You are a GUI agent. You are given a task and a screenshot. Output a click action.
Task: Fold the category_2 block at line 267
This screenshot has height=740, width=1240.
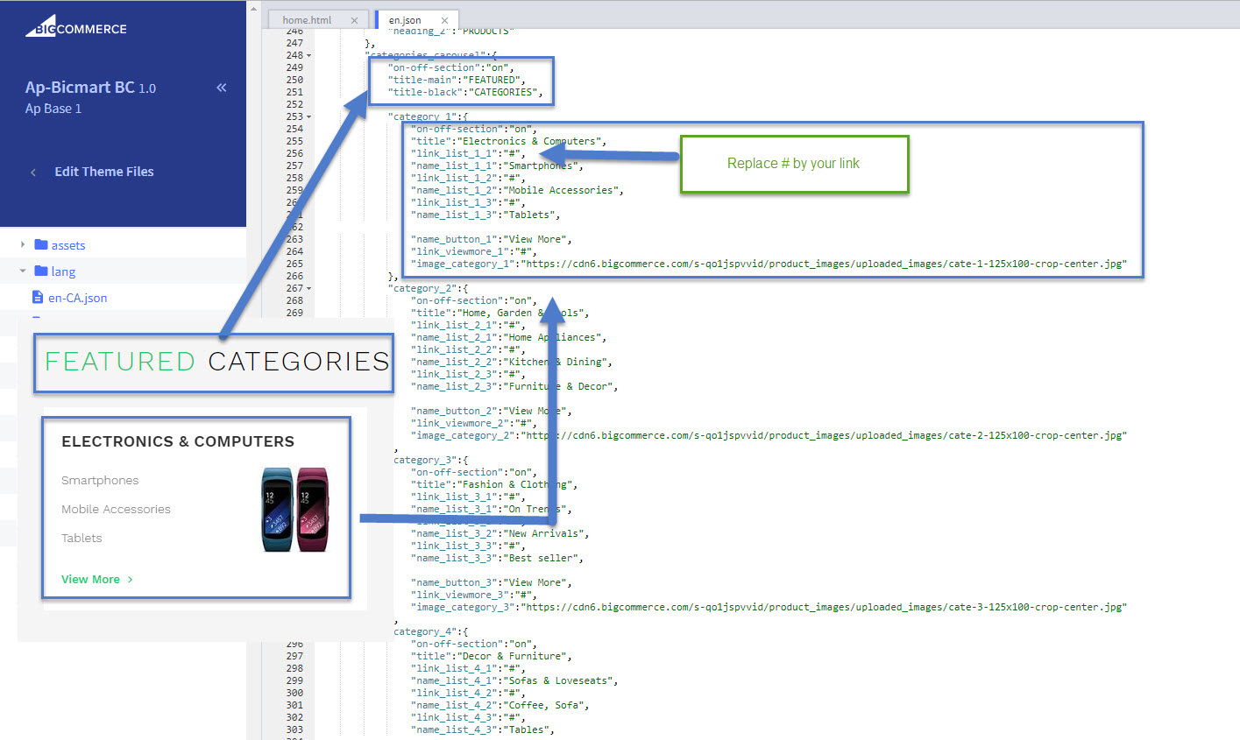308,288
